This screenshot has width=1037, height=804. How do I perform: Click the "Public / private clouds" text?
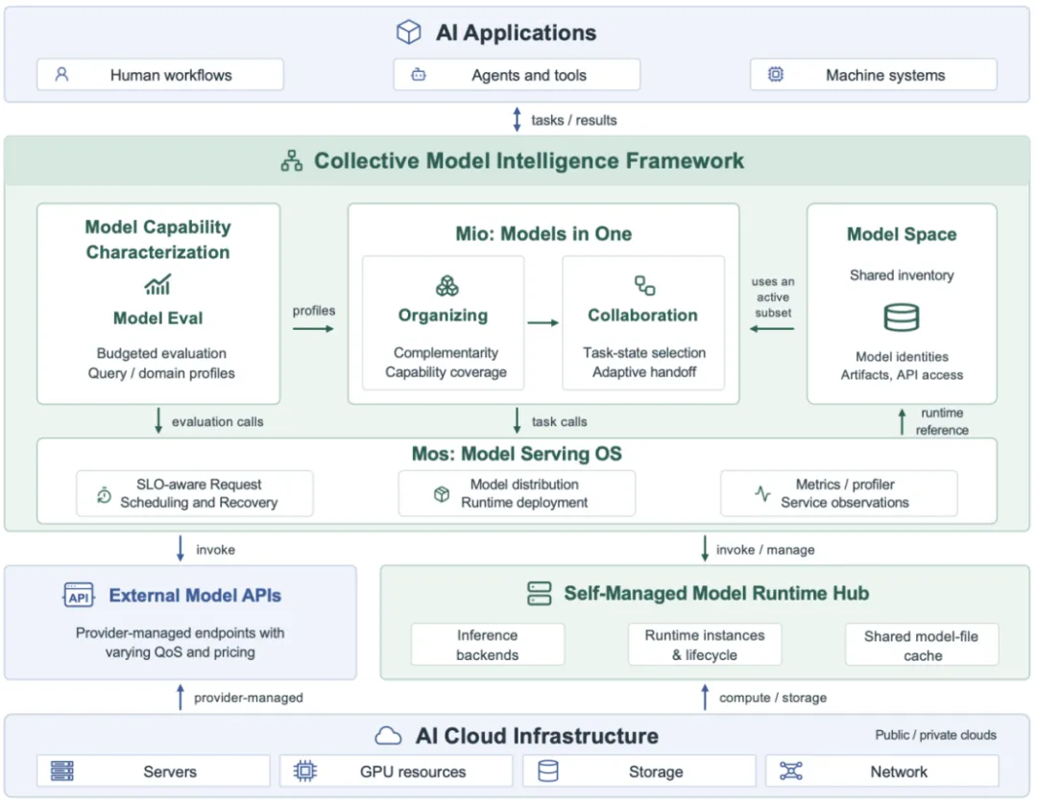[x=935, y=735]
